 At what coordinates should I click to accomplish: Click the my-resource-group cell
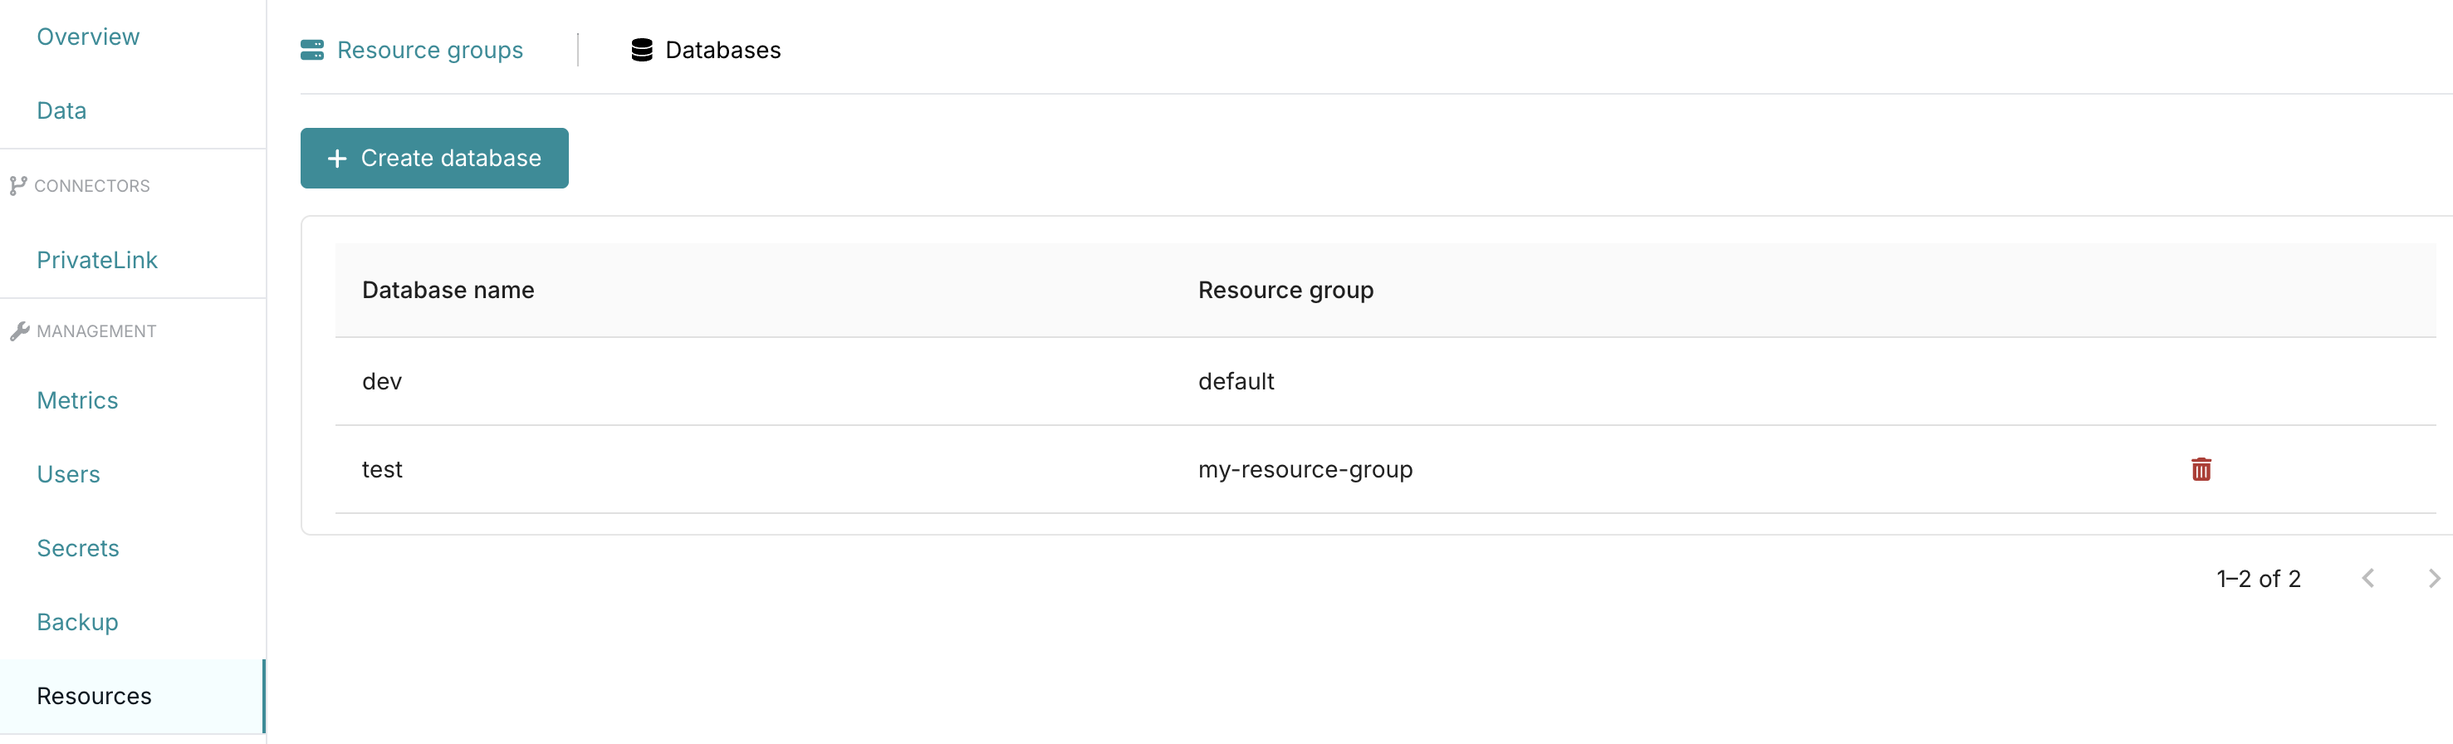pyautogui.click(x=1305, y=470)
